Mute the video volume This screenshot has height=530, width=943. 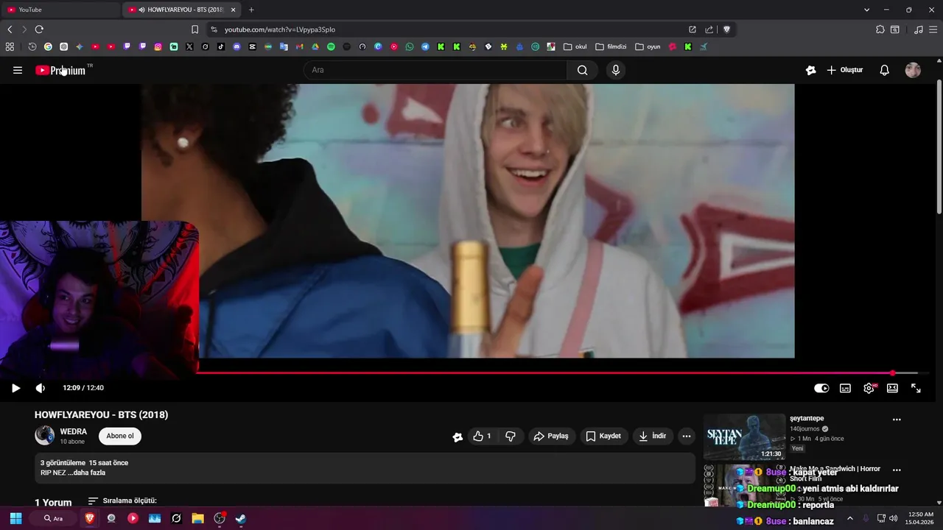(40, 388)
